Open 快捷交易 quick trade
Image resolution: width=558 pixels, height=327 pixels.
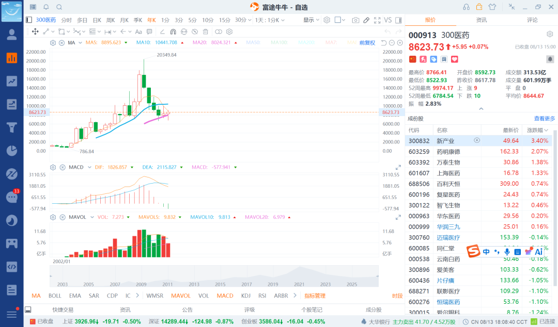pyautogui.click(x=63, y=309)
